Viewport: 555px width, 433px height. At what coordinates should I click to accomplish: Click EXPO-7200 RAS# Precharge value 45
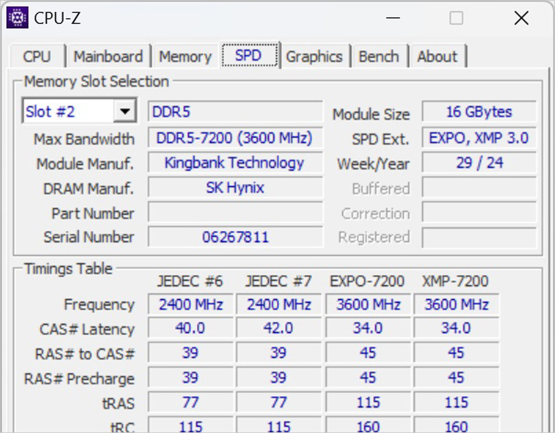[368, 378]
